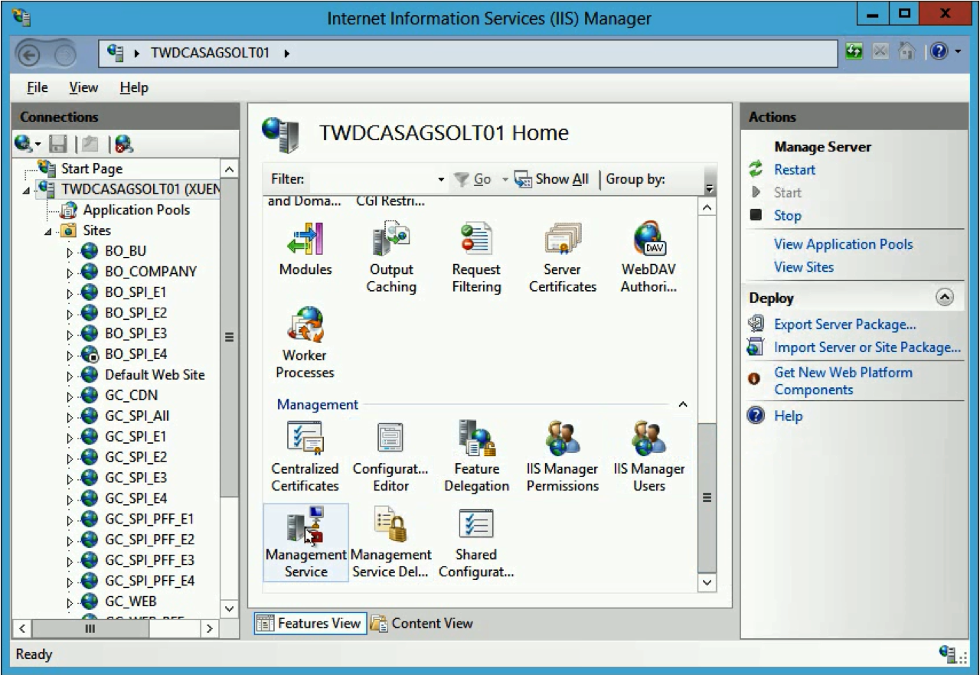980x675 pixels.
Task: Select Application Pools in the tree
Action: click(136, 210)
